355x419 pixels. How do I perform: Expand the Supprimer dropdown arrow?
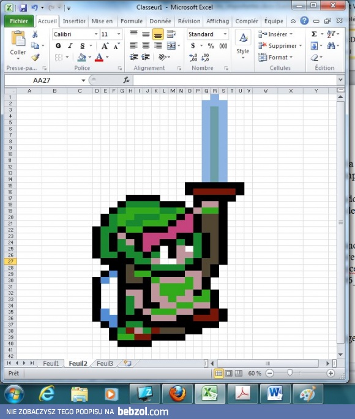(x=301, y=46)
